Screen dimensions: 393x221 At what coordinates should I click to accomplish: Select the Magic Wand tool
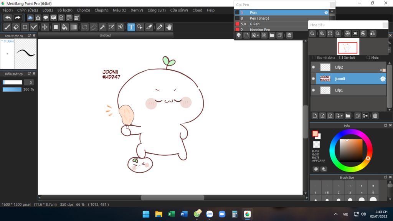[102, 27]
